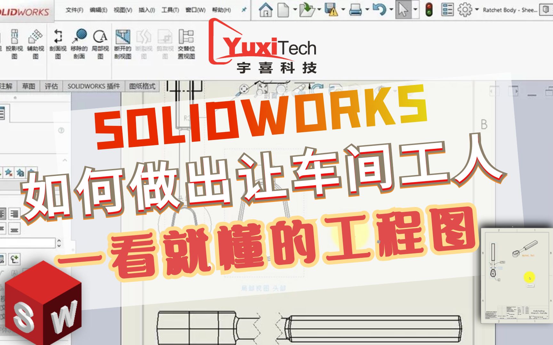Click the drawing sheet preview thumbnail
The width and height of the screenshot is (553, 345).
(517, 275)
